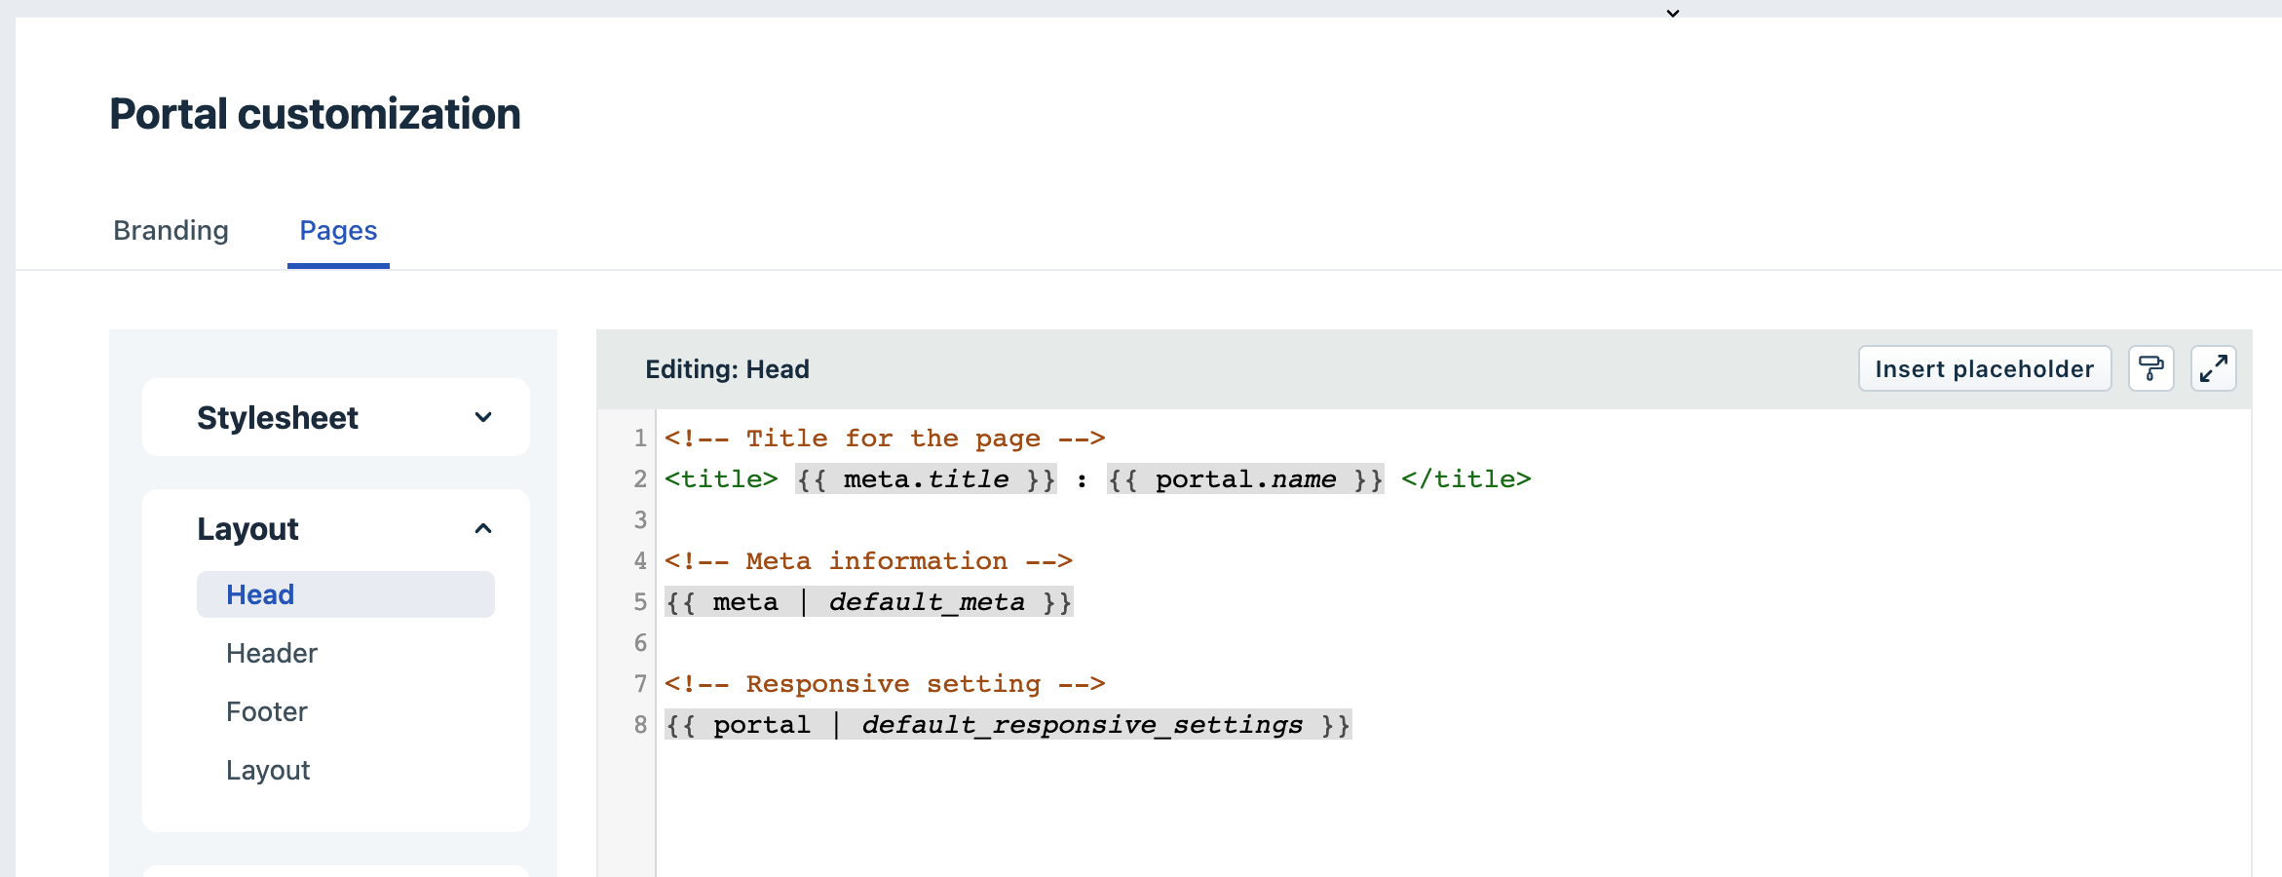Viewport: 2282px width, 877px height.
Task: Click line number 6 in the gutter
Action: (640, 643)
